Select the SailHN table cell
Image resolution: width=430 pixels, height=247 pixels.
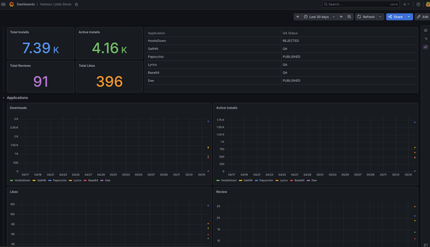pos(214,49)
